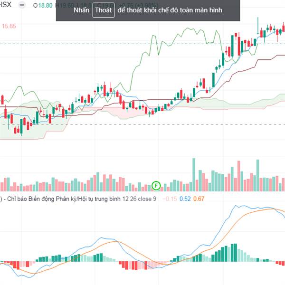Click the green F marker on volume bars
The image size is (285, 285).
pyautogui.click(x=156, y=186)
